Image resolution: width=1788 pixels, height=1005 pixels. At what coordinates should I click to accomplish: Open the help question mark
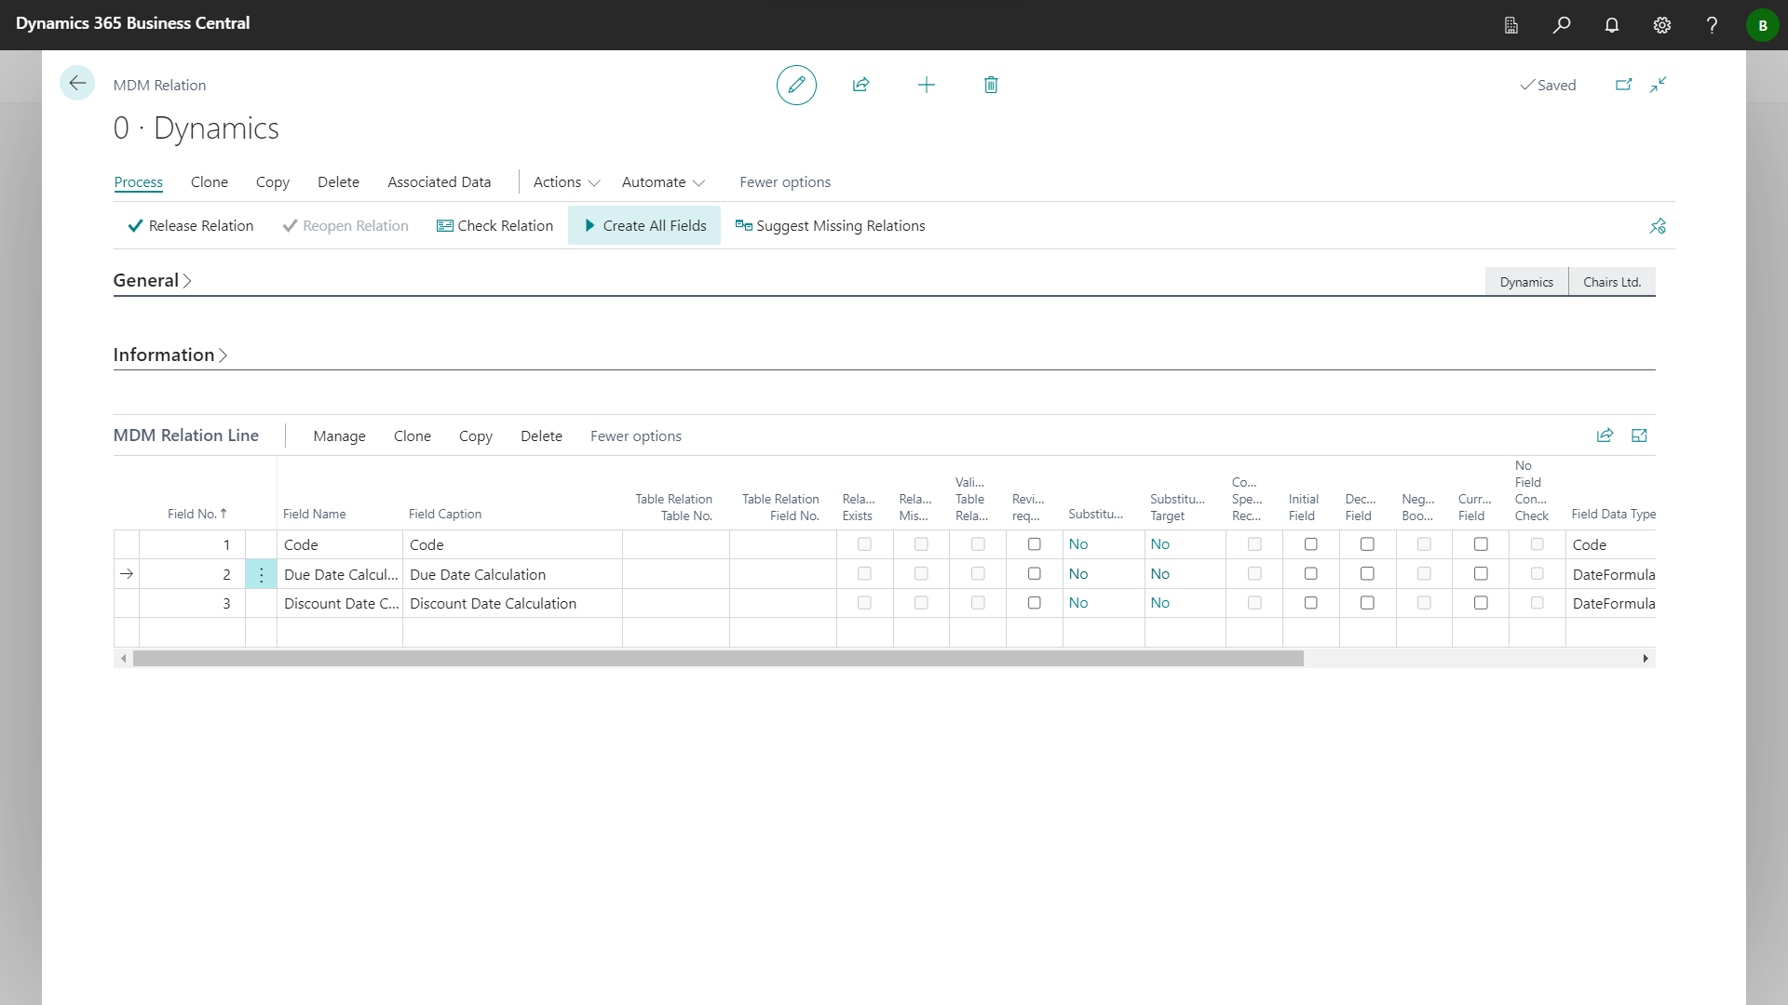coord(1712,25)
